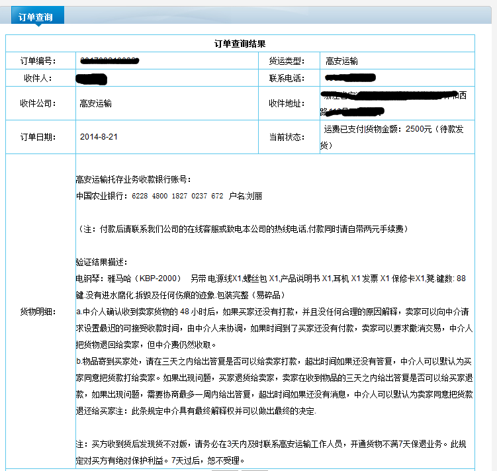
Task: Click the redacted order number value
Action: 110,61
